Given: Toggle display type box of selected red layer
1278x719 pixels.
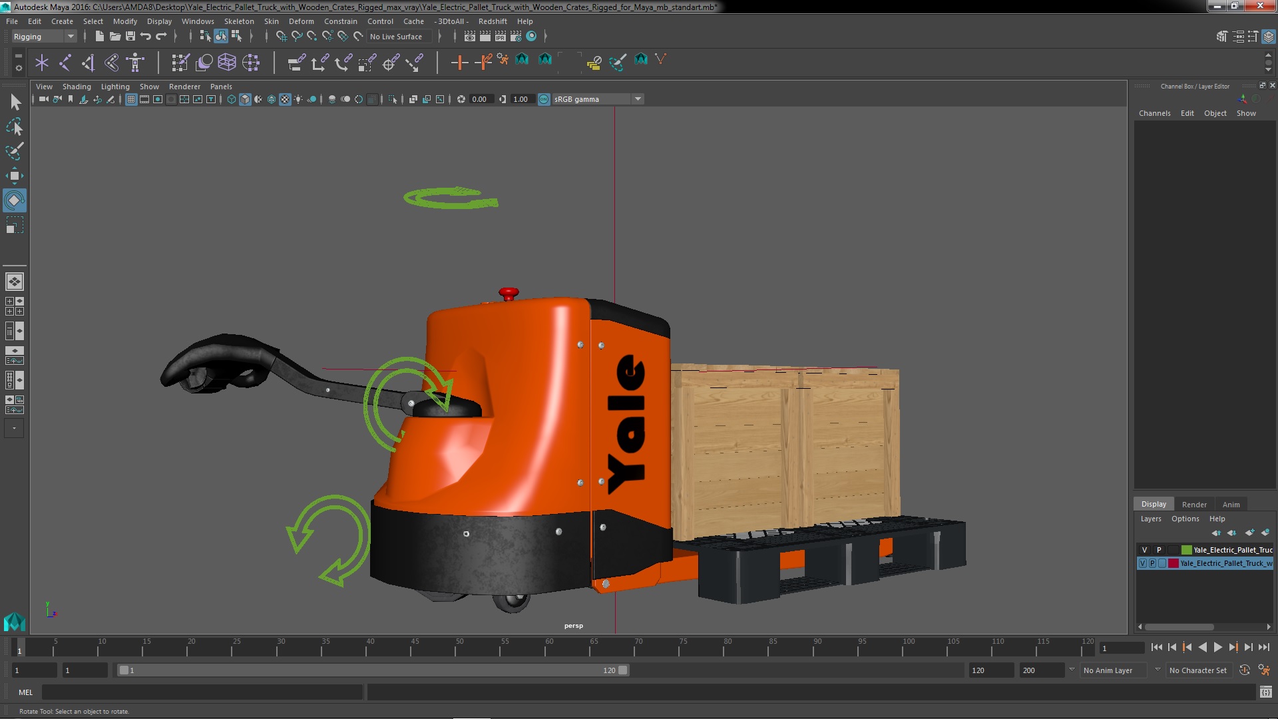Looking at the screenshot, I should (x=1162, y=563).
